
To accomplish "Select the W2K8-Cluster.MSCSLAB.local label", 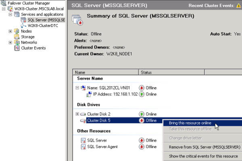I will pyautogui.click(x=39, y=9).
